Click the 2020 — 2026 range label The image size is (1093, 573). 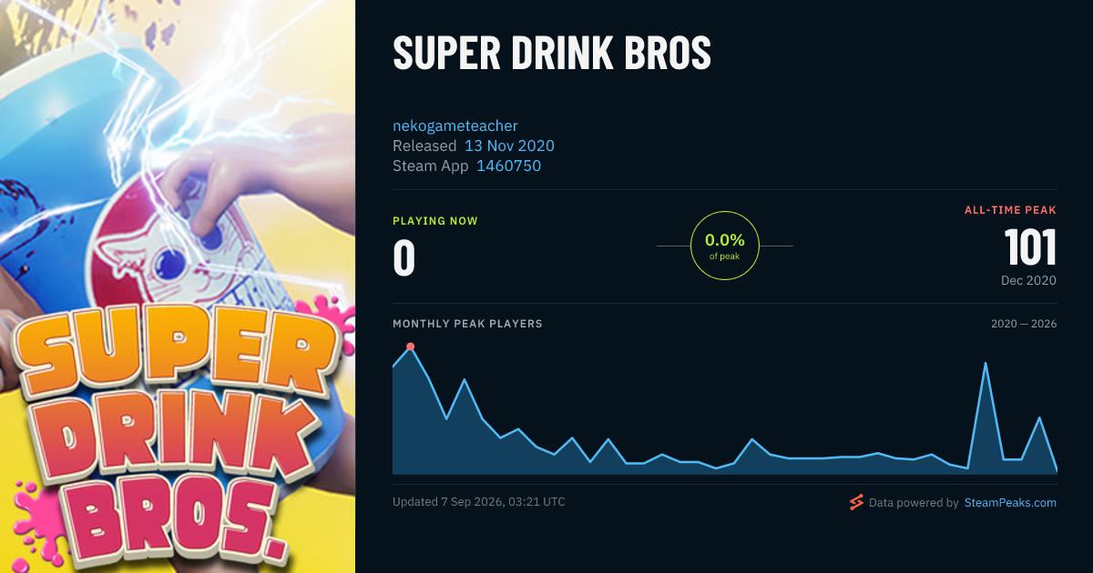(x=1024, y=324)
